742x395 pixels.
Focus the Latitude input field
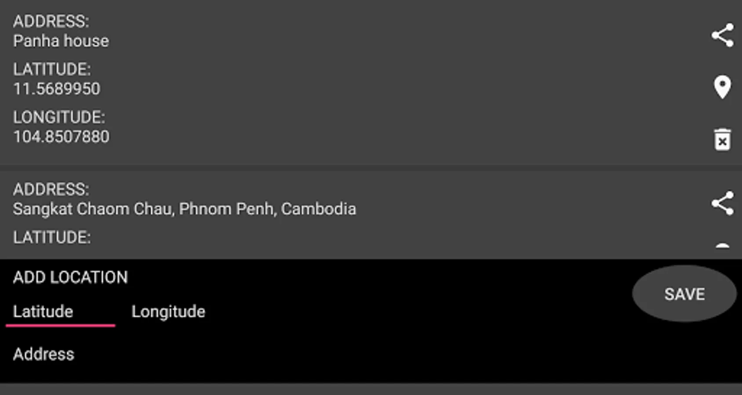click(60, 312)
